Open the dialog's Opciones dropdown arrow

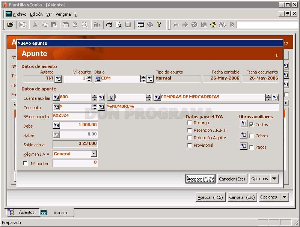tap(274, 179)
